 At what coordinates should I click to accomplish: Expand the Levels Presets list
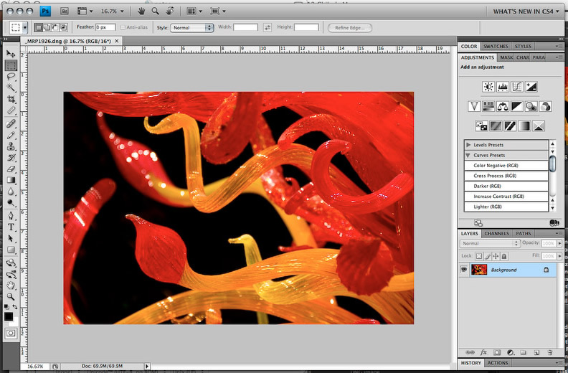468,145
